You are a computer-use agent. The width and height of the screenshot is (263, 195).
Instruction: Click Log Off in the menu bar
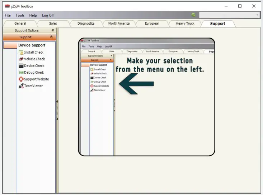pyautogui.click(x=48, y=15)
